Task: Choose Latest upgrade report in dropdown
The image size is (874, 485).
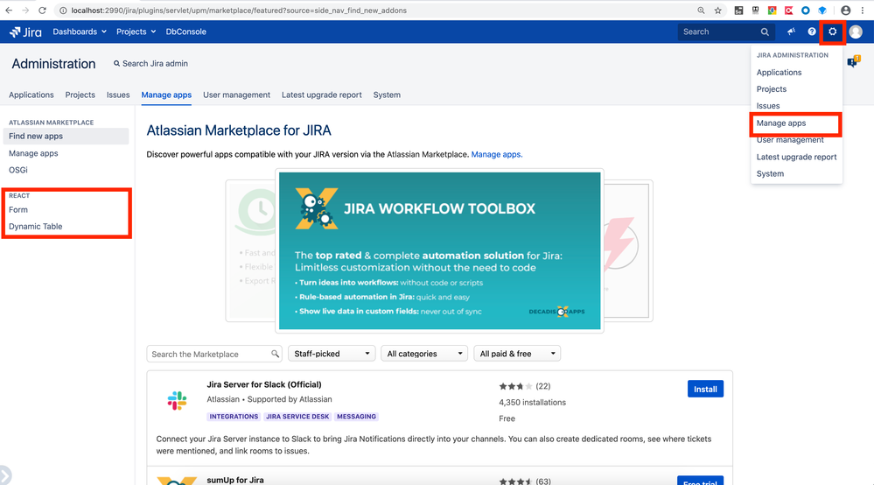Action: [796, 158]
